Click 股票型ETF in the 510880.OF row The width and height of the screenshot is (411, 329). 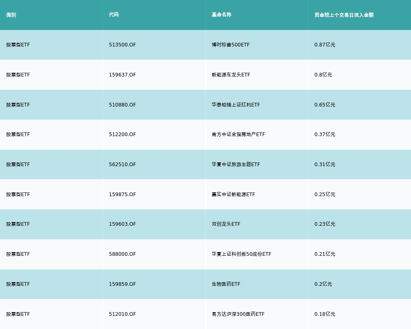[18, 105]
